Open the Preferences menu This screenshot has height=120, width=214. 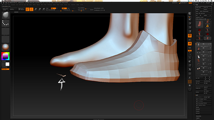pyautogui.click(x=50, y=5)
